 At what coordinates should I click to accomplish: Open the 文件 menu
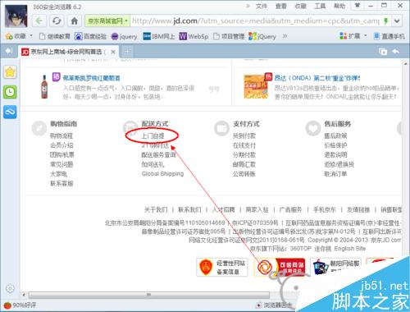262,6
